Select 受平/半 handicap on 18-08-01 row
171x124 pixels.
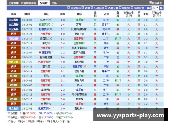tap(106, 25)
